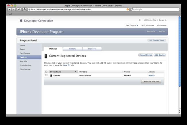
Task: Switch to the Manage tab
Action: point(53,49)
